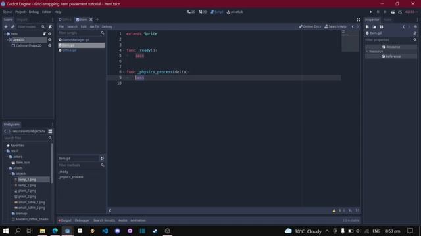Open script editor Search menu
This screenshot has height=236, width=421.
coord(72,26)
